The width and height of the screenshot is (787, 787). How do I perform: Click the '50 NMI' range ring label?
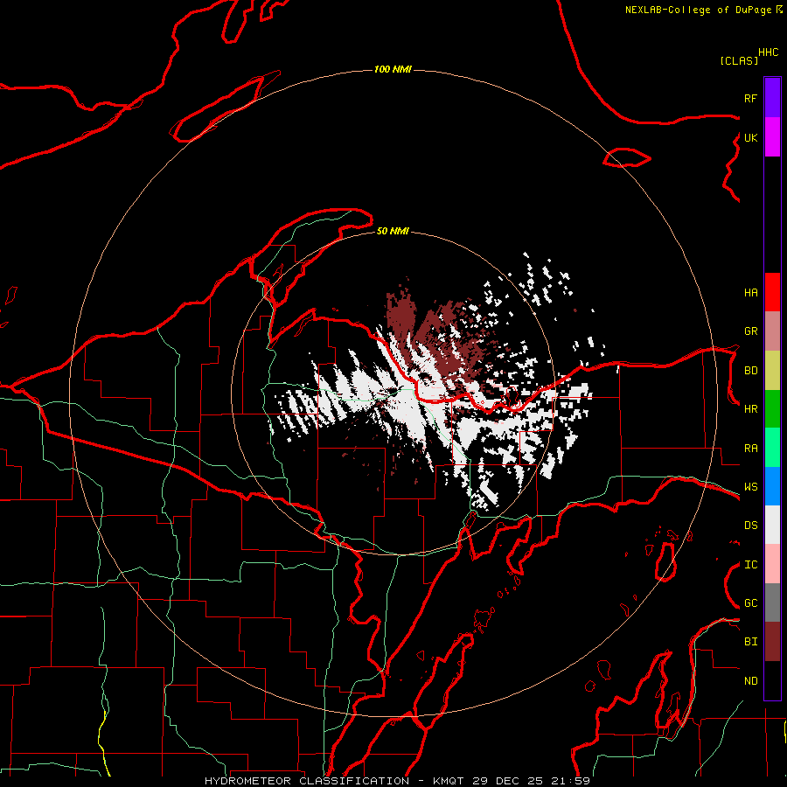pos(393,231)
